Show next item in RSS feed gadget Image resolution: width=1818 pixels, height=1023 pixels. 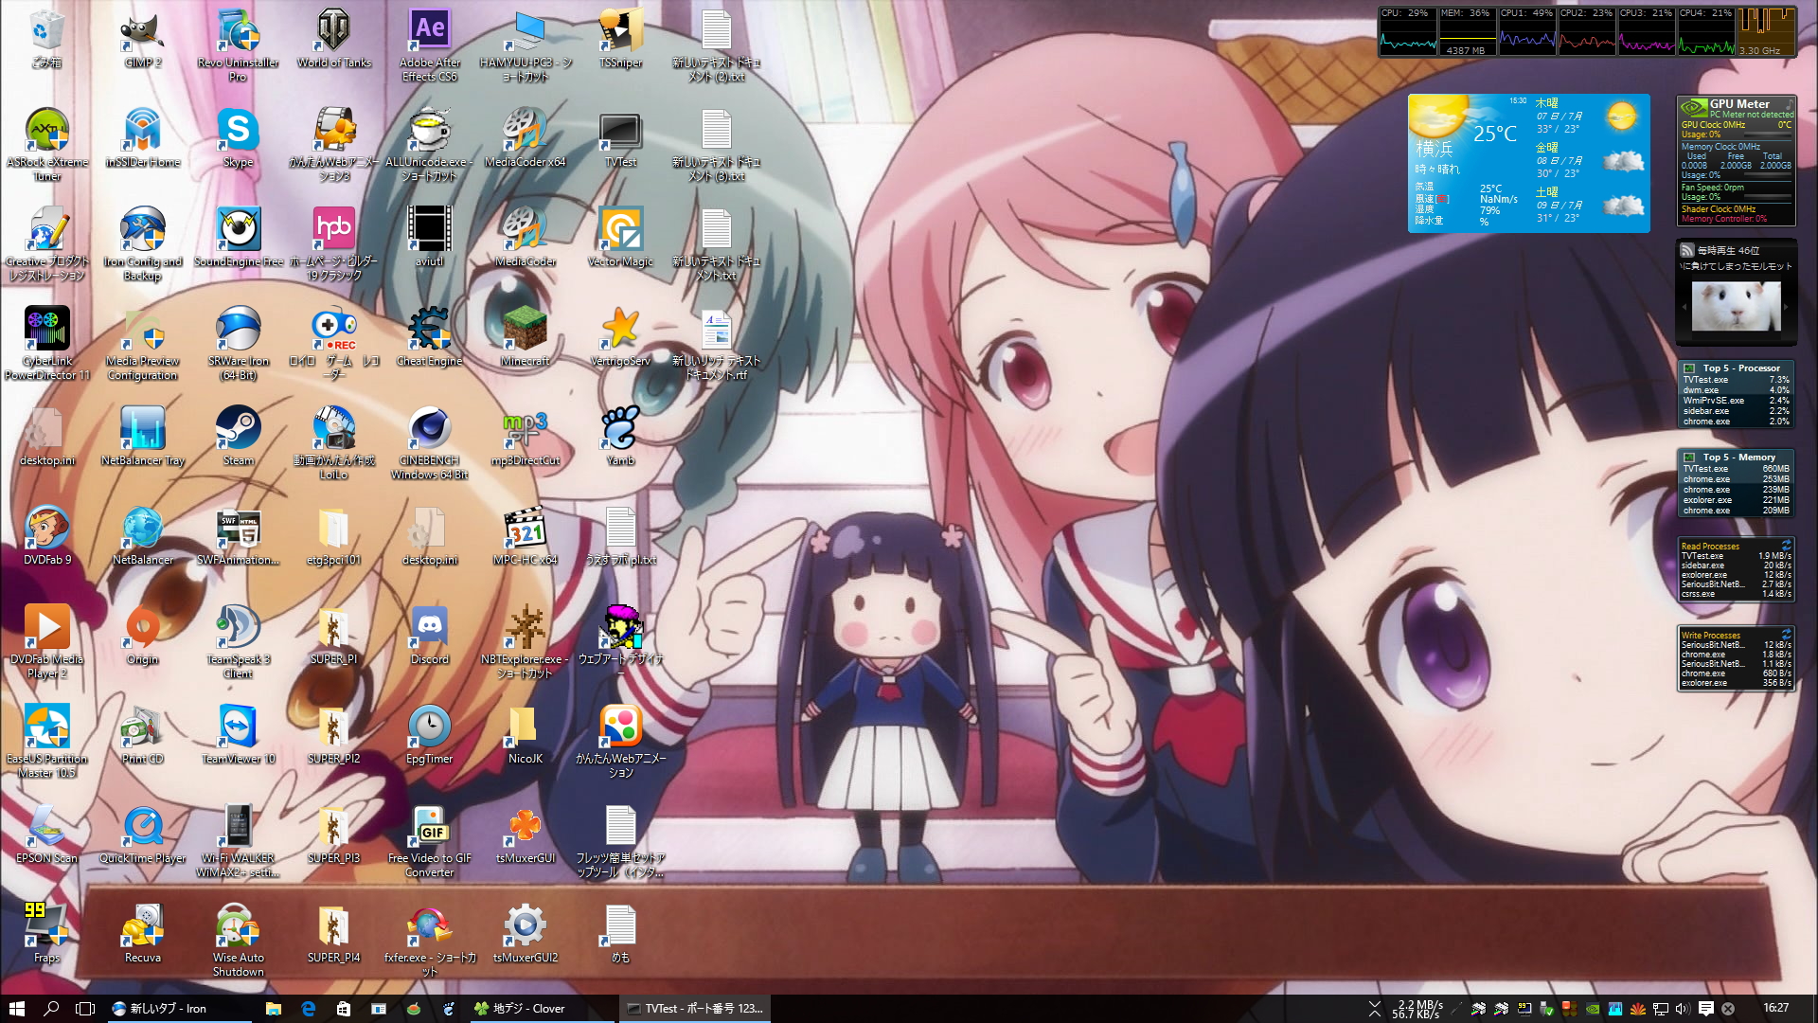[x=1787, y=307]
